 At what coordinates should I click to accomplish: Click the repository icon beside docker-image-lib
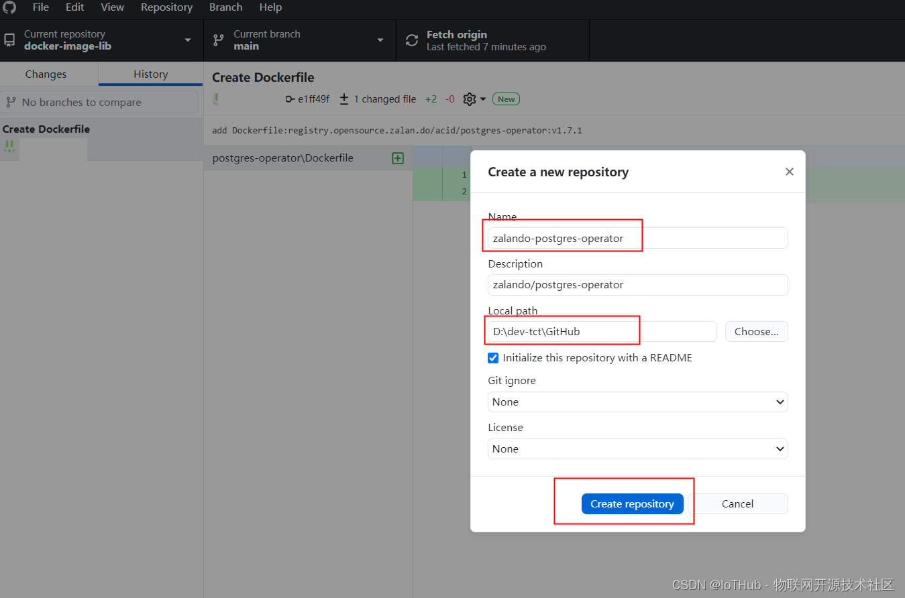pos(9,40)
